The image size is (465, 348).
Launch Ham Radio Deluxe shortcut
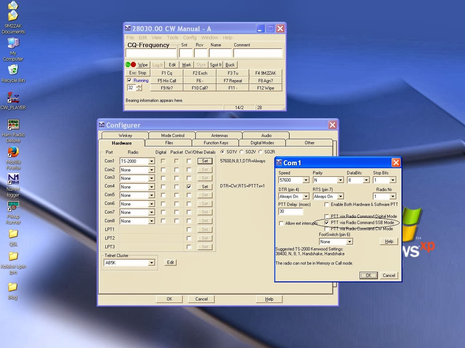coord(13,125)
